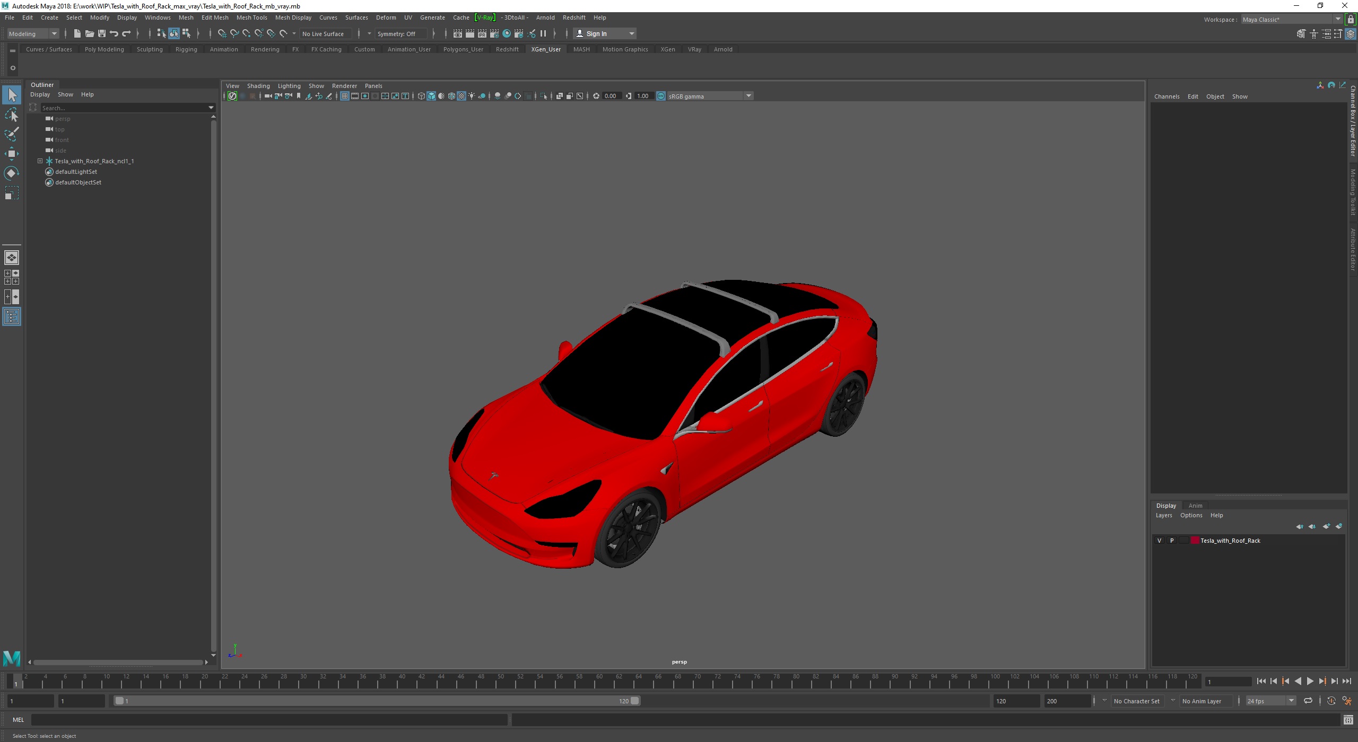
Task: Open Render Settings clapper-gear icon
Action: coord(494,33)
